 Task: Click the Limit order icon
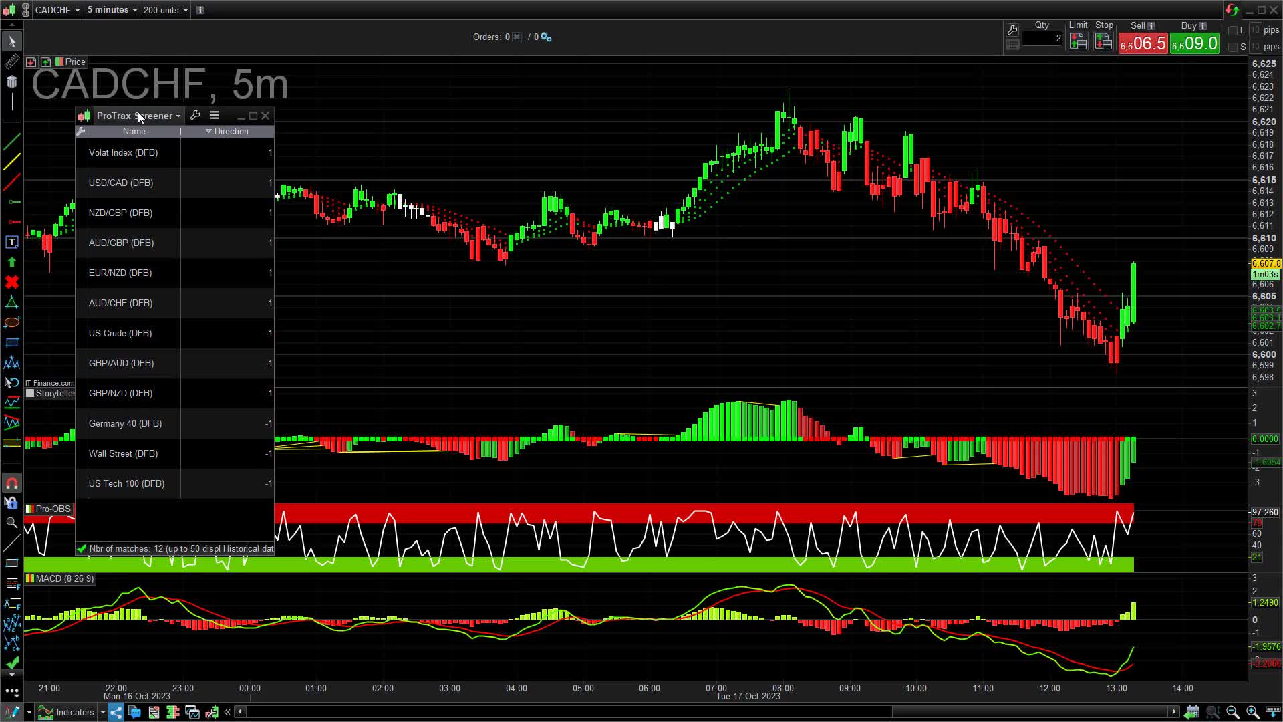point(1077,43)
